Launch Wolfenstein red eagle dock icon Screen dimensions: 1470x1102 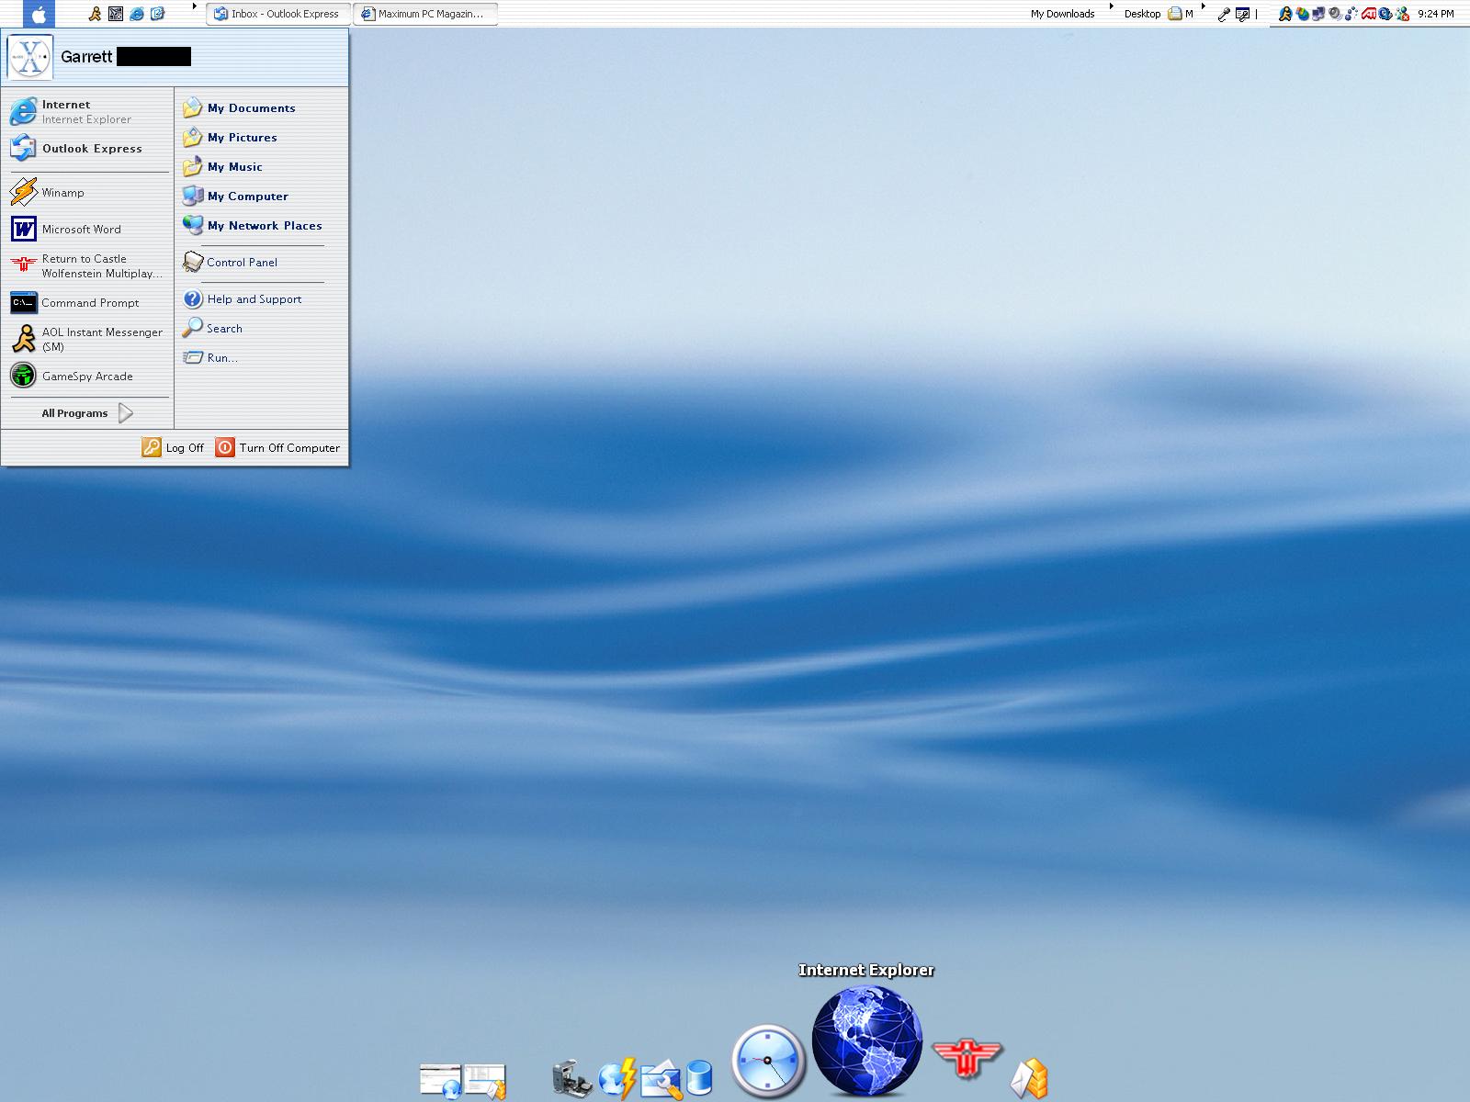967,1059
